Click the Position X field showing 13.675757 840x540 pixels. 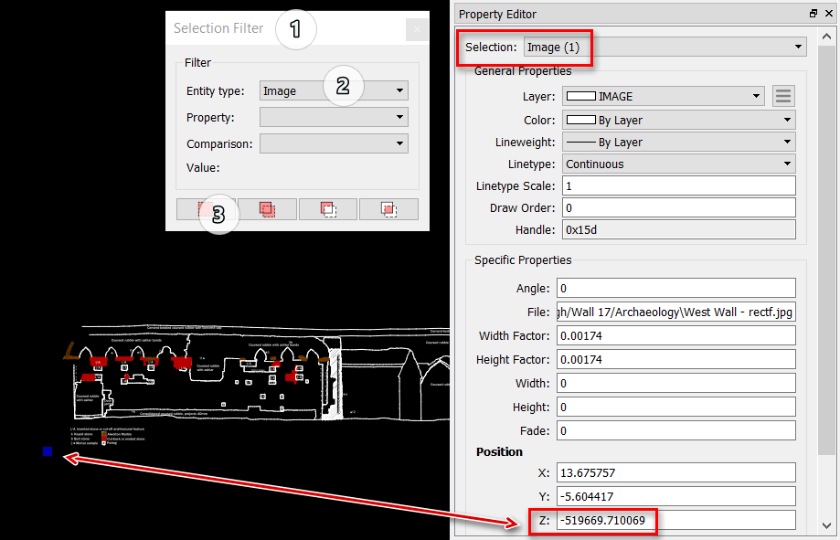pos(676,472)
